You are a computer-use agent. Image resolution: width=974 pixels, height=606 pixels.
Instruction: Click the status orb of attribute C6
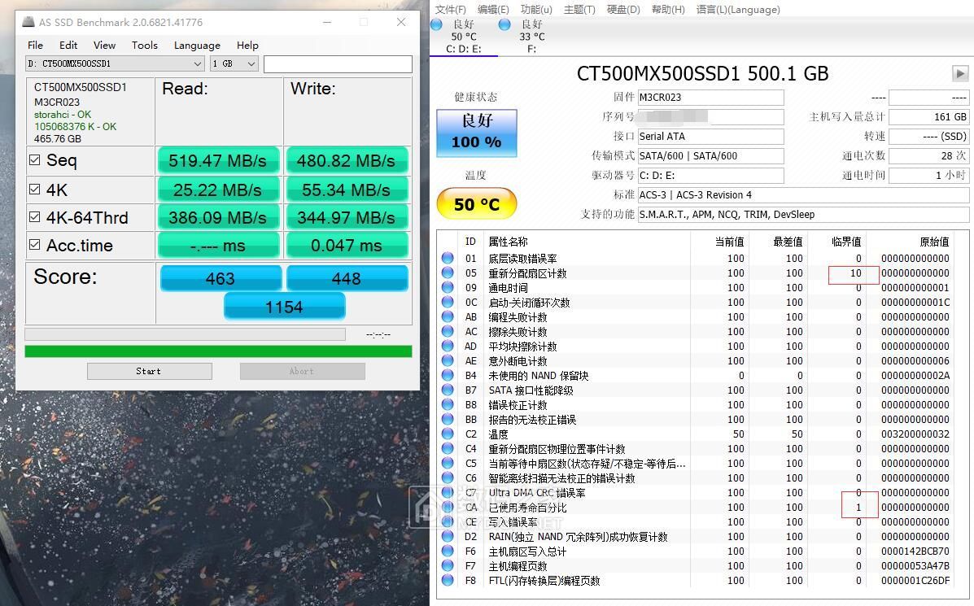(x=448, y=477)
